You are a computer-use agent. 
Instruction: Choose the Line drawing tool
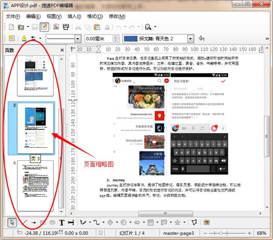(x=24, y=223)
